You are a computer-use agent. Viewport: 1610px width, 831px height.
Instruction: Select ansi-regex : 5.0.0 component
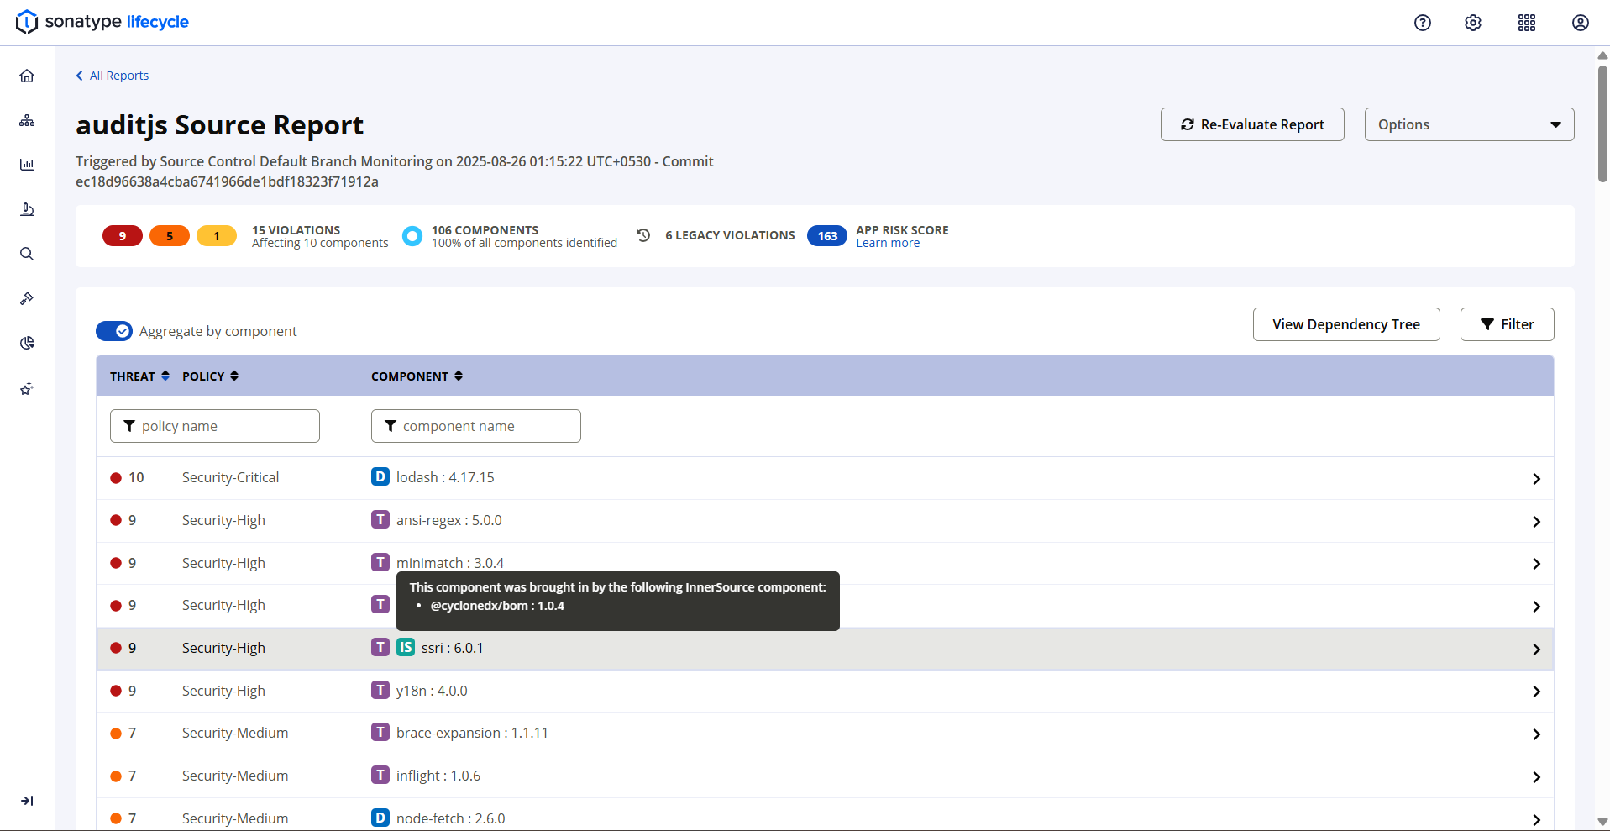pos(449,520)
